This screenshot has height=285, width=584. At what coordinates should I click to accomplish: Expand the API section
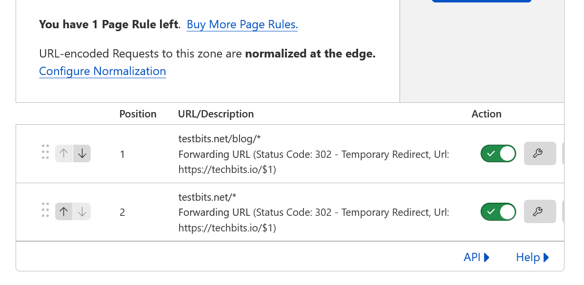pyautogui.click(x=477, y=257)
